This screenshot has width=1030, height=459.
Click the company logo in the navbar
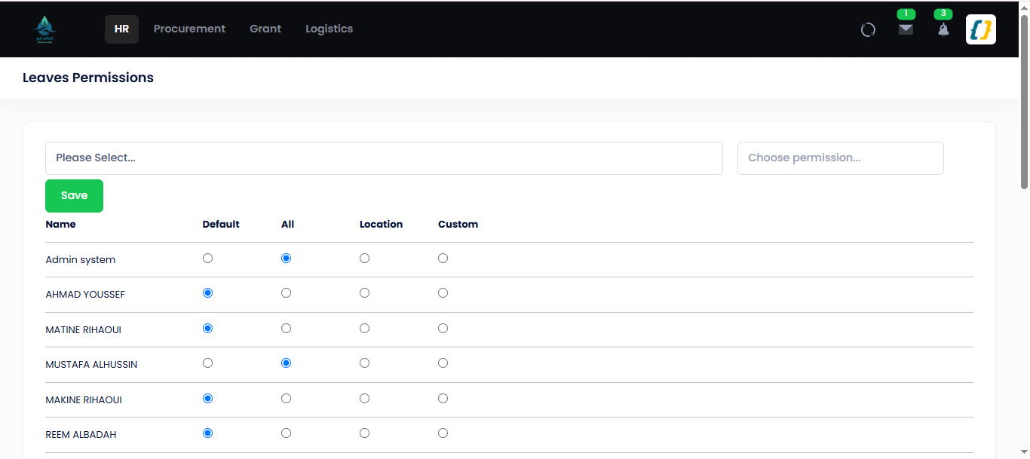coord(44,29)
